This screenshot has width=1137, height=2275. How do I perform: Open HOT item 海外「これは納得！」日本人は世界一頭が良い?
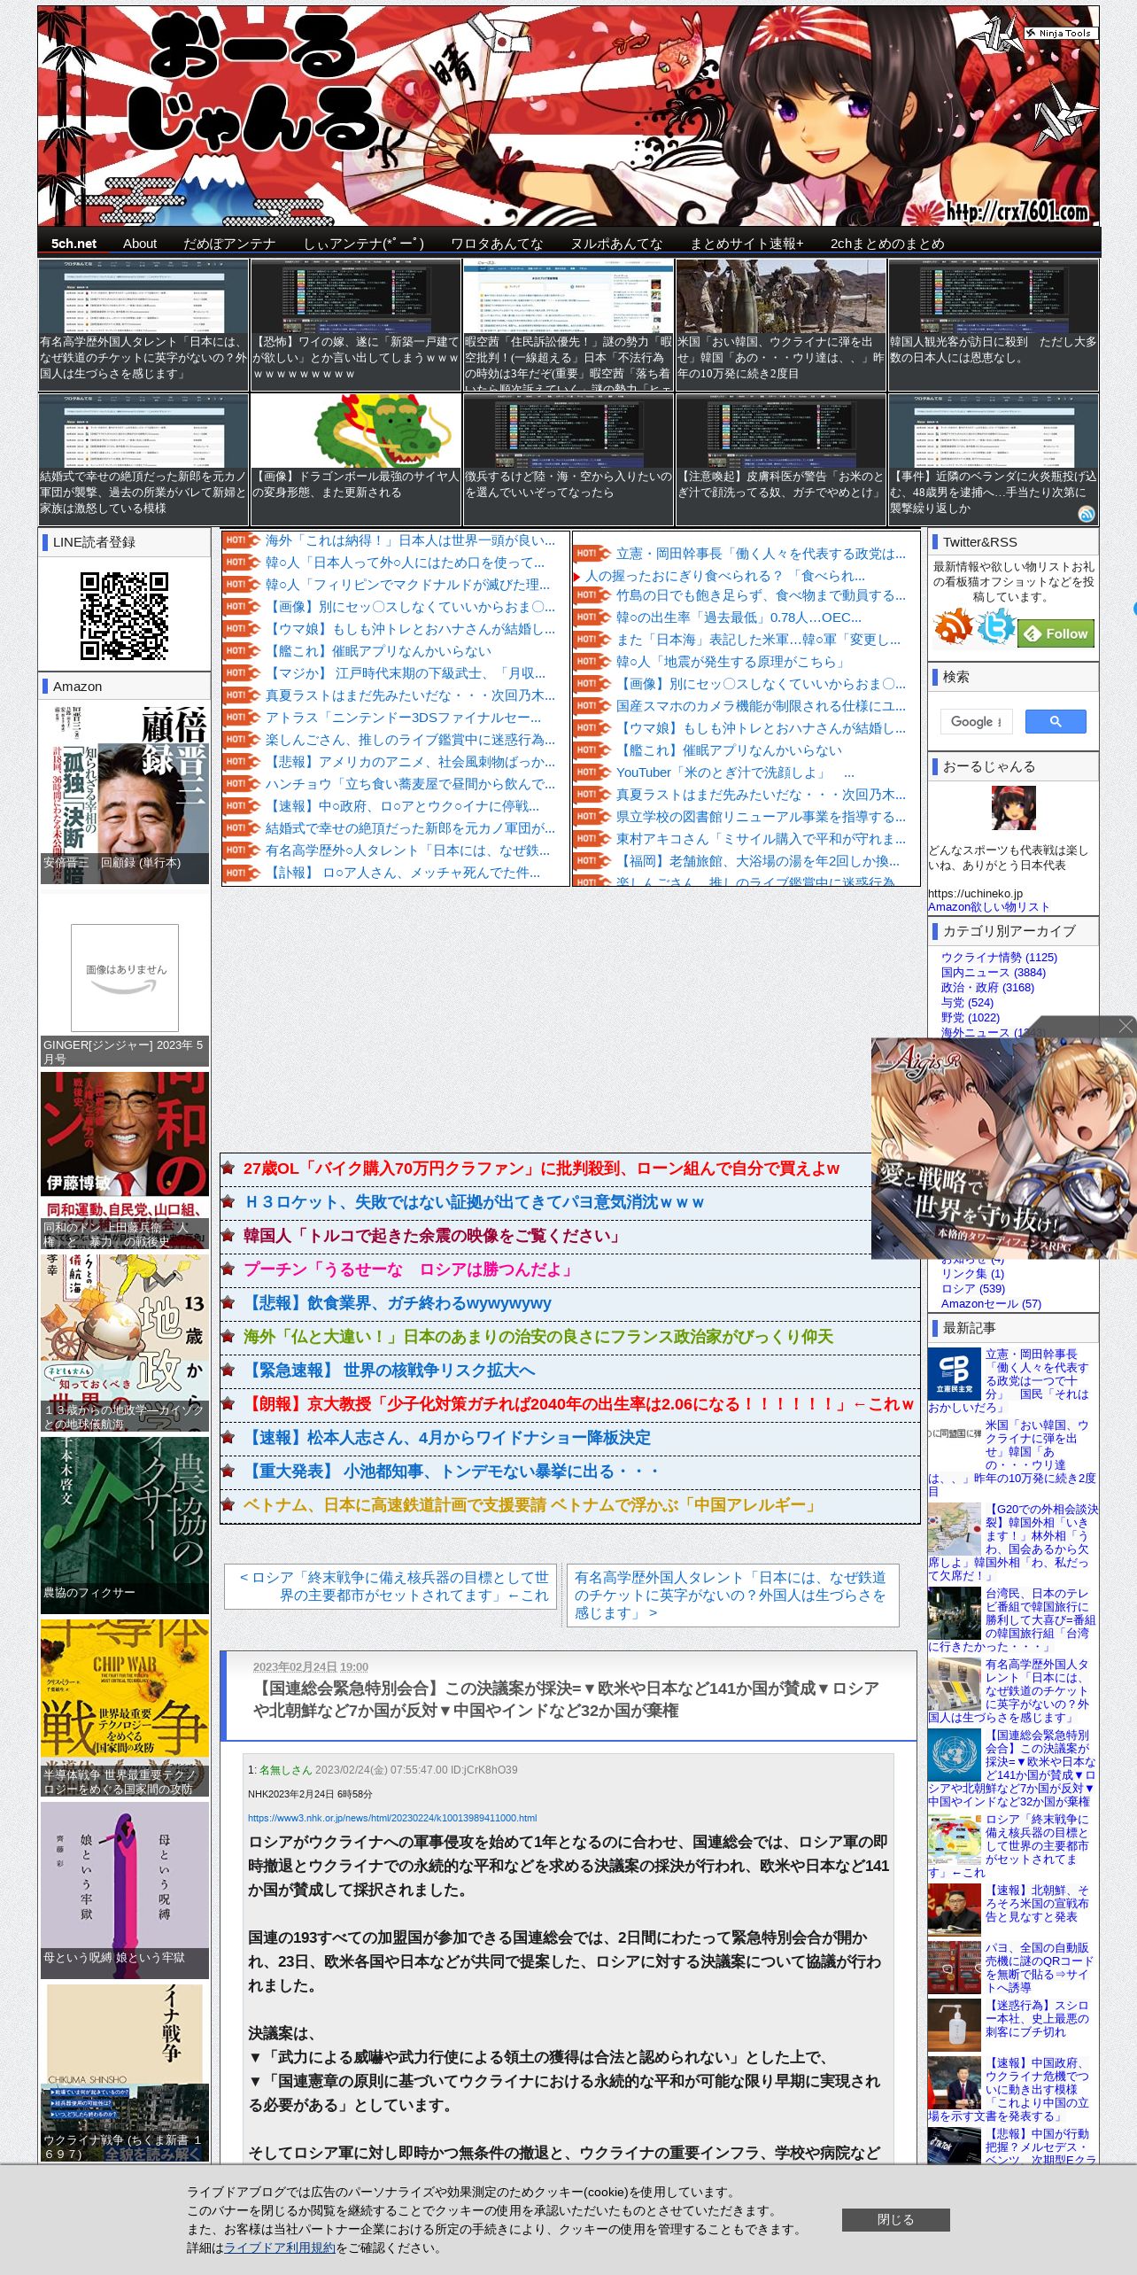coord(410,540)
